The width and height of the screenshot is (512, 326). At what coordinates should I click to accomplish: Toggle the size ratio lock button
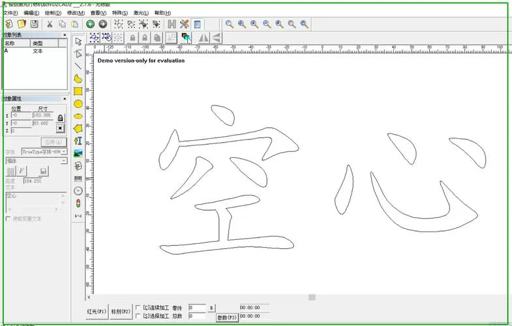[x=61, y=118]
